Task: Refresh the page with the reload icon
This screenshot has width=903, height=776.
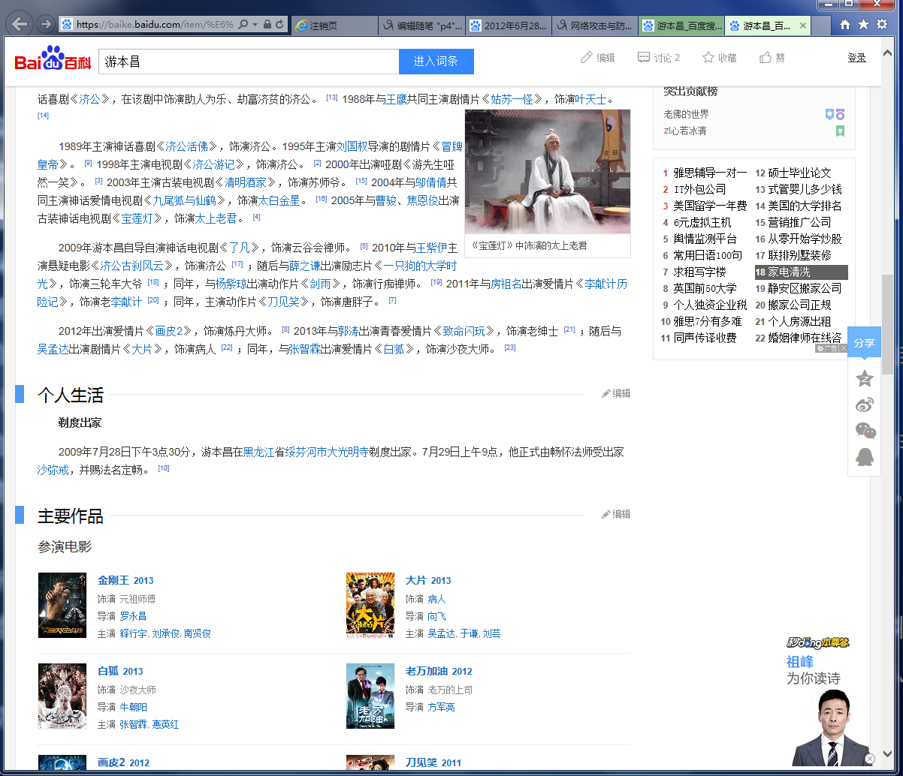Action: click(279, 25)
